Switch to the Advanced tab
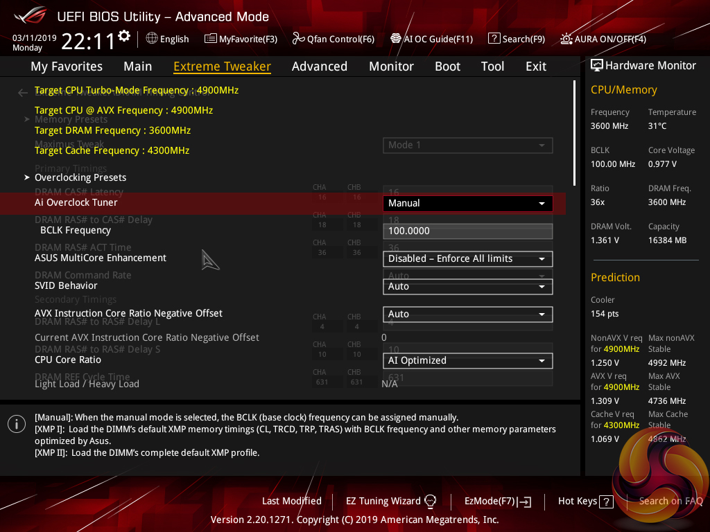 (x=319, y=66)
